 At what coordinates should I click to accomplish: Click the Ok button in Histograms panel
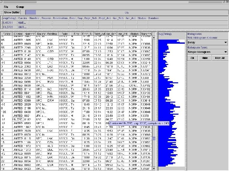[192, 58]
